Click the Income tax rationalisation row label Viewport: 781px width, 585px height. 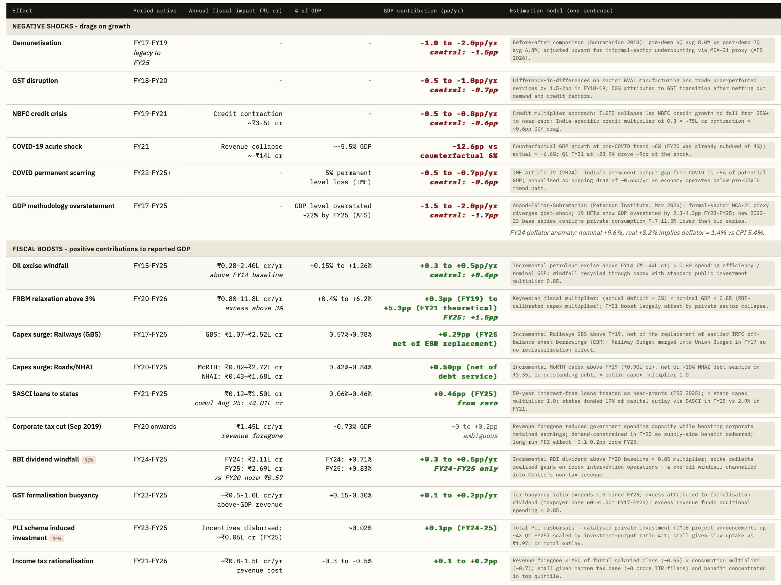coord(53,561)
